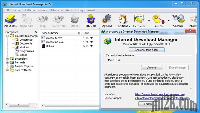Select the Incomplets folder label

pos(21,59)
